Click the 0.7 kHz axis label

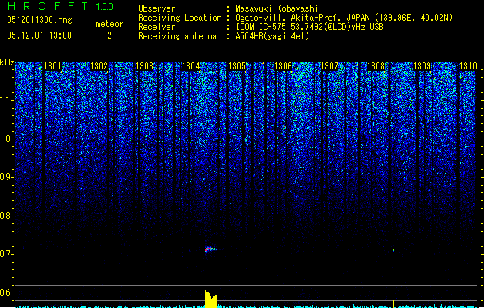[6, 254]
